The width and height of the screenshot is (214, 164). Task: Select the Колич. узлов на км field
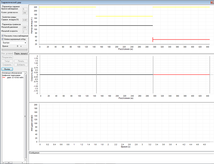24,13
